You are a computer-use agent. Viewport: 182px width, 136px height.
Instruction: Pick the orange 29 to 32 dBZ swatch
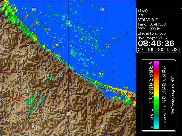coord(156,80)
